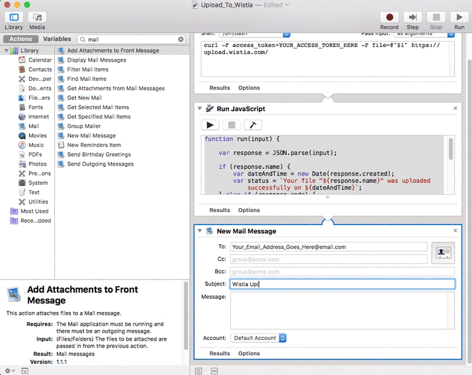Show Options of New Mail Message

[x=249, y=353]
